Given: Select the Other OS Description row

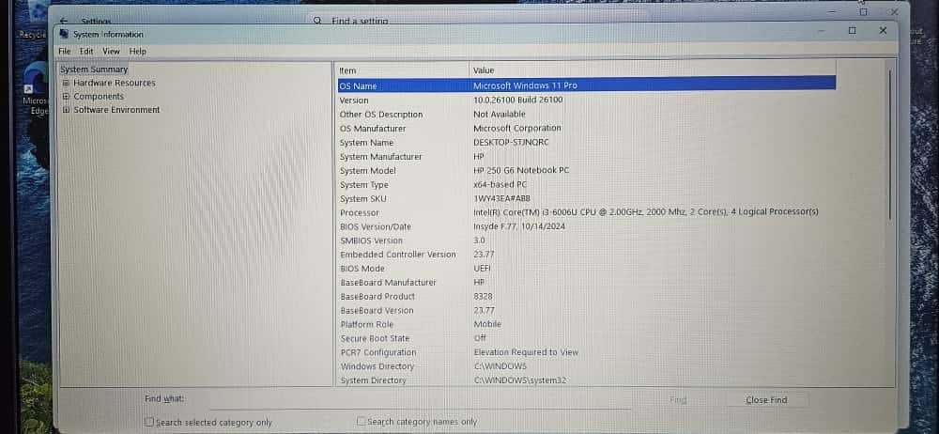Looking at the screenshot, I should click(587, 114).
